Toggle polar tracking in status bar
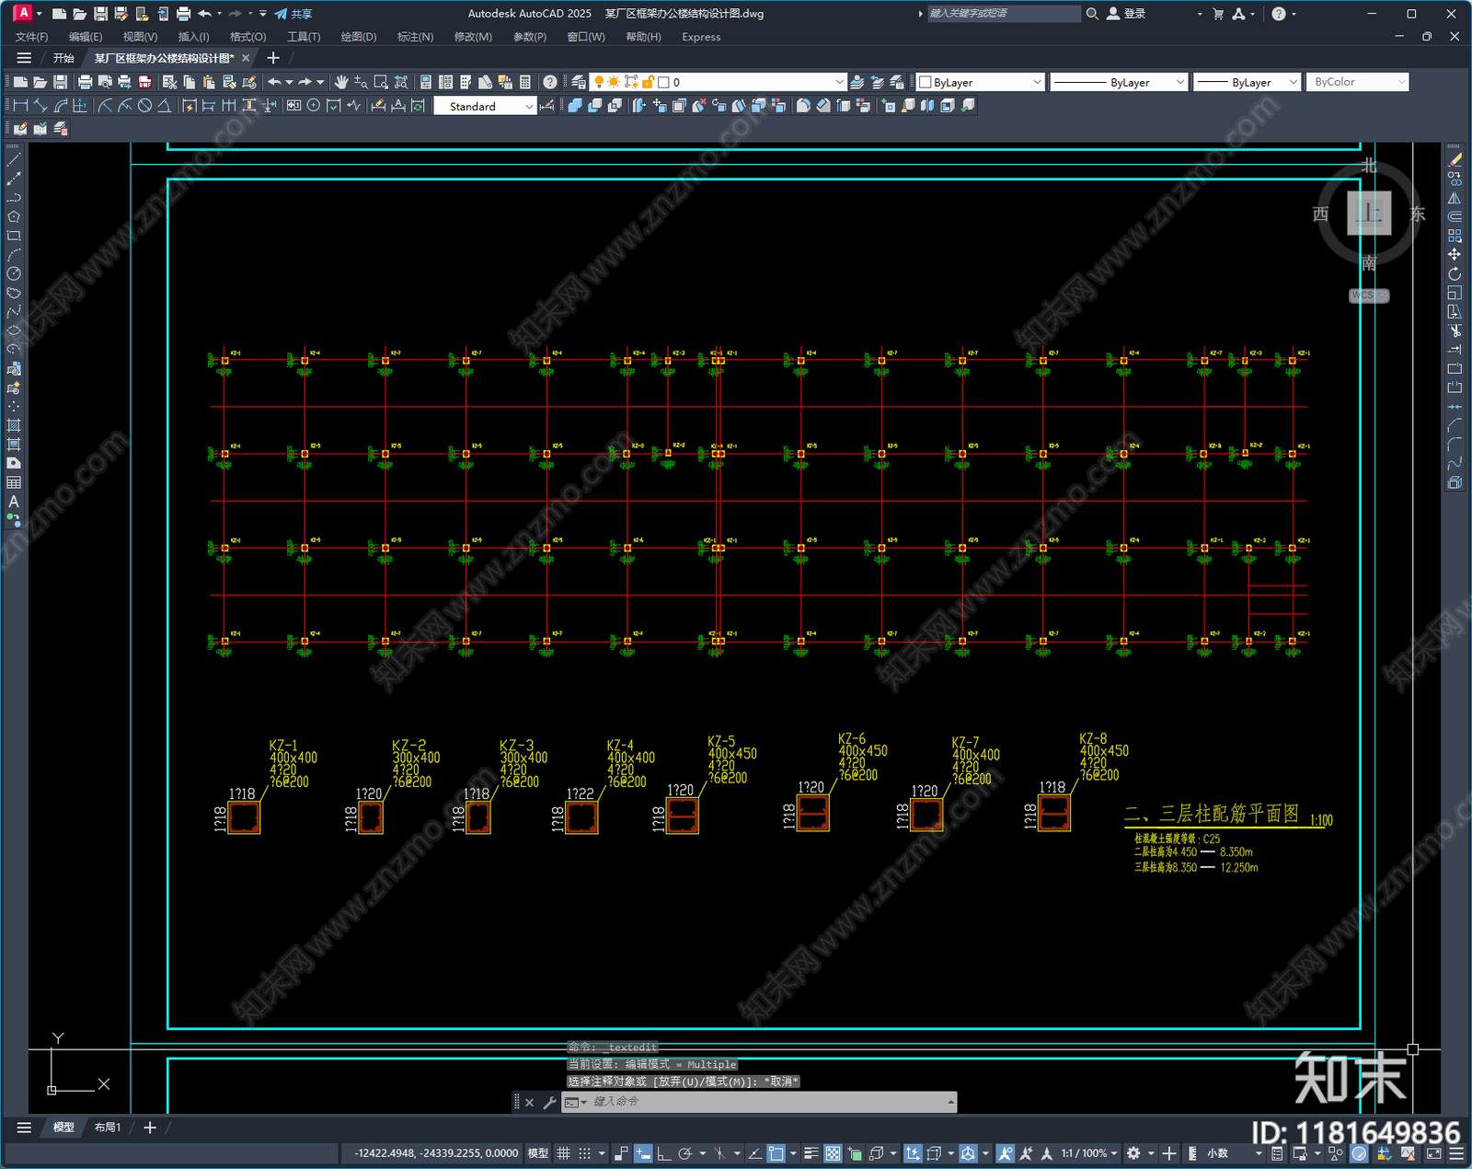The height and width of the screenshot is (1169, 1472). tap(684, 1153)
